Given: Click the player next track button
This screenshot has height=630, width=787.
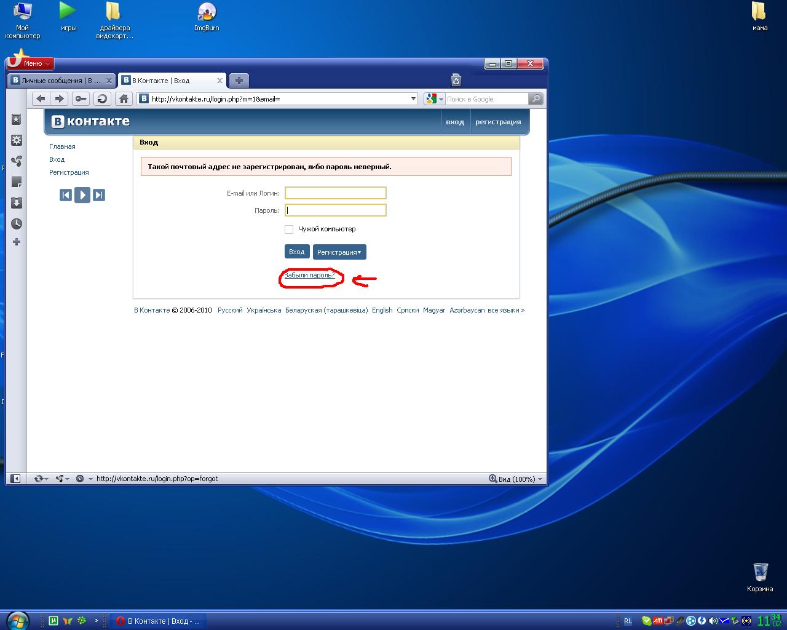Looking at the screenshot, I should point(99,195).
